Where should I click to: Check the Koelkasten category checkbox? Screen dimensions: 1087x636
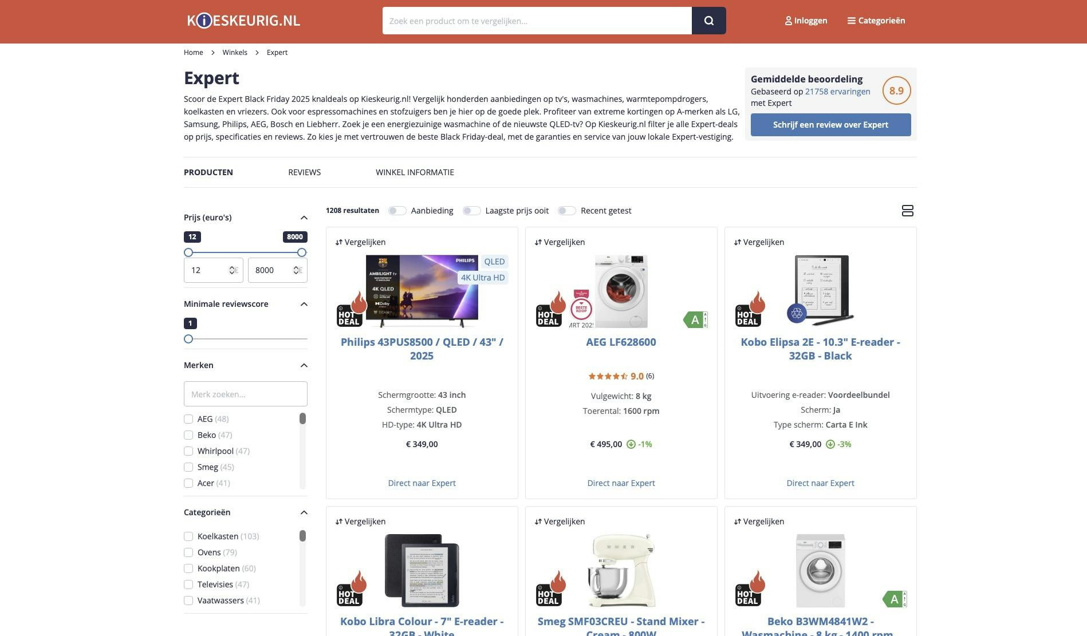coord(188,536)
